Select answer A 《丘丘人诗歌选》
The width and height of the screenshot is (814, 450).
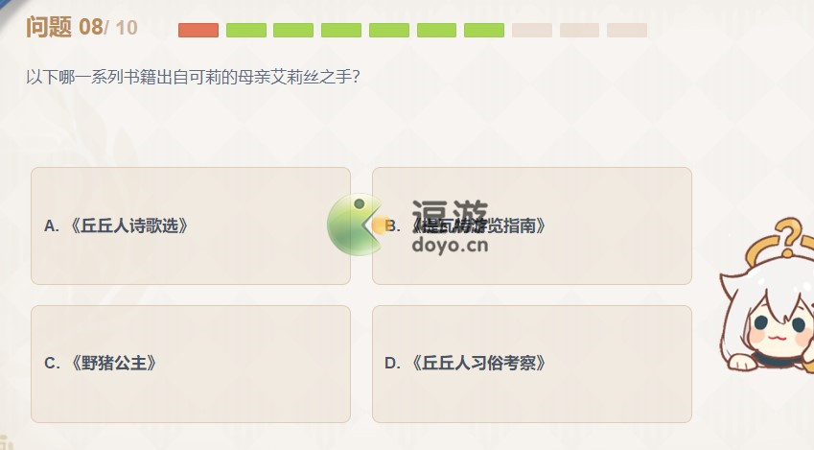tap(191, 225)
